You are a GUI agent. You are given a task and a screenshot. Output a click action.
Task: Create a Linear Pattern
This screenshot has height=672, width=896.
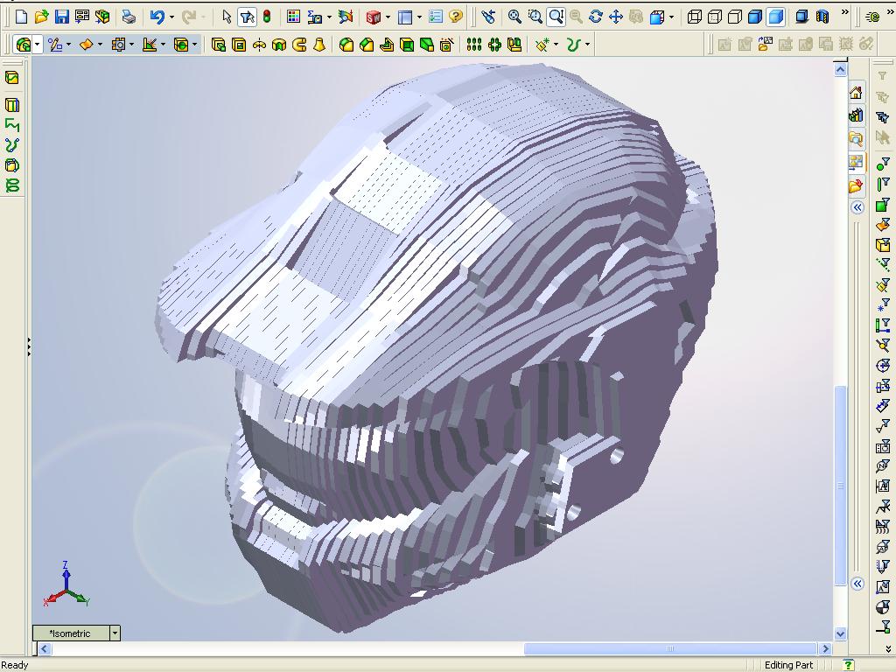[x=473, y=45]
